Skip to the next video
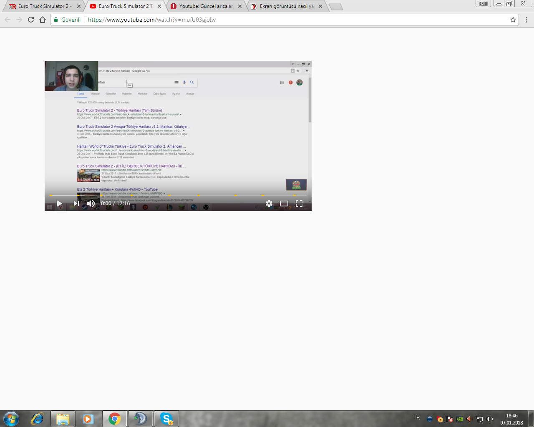The height and width of the screenshot is (427, 534). click(76, 203)
